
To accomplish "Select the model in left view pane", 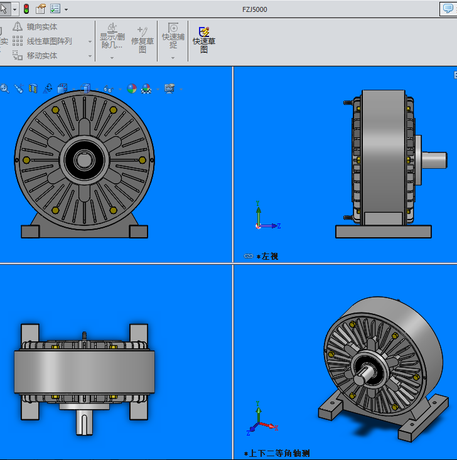I will tap(392, 164).
